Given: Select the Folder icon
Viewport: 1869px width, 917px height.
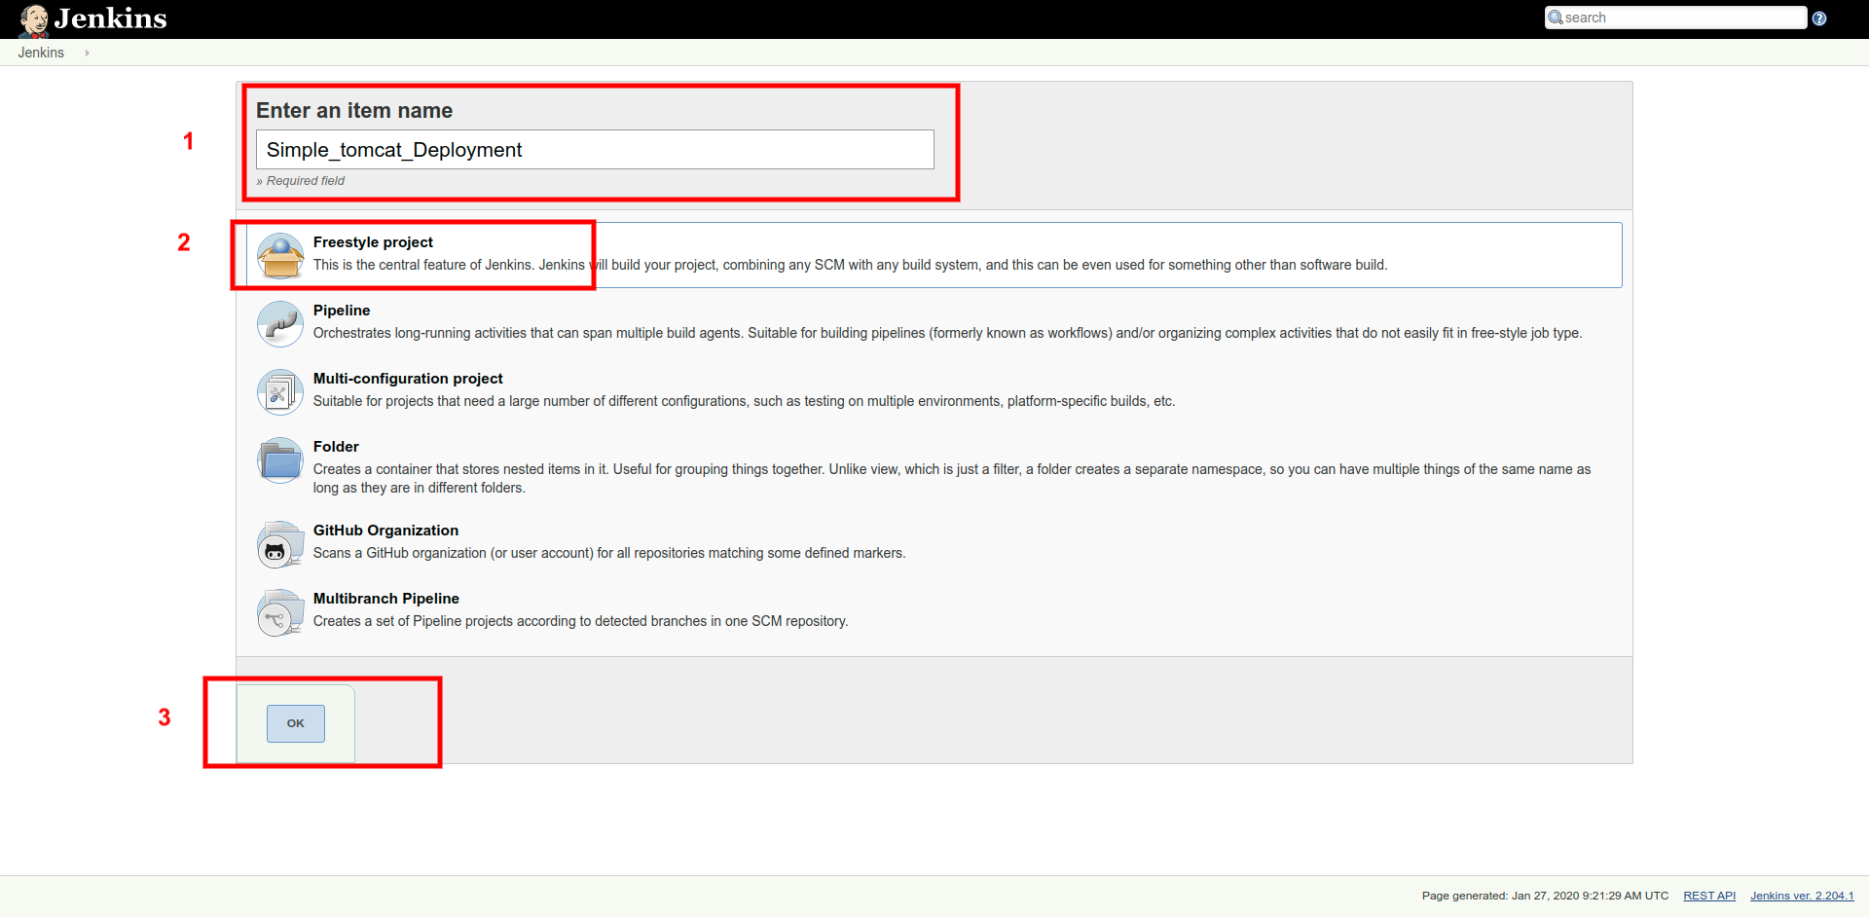Looking at the screenshot, I should [280, 460].
